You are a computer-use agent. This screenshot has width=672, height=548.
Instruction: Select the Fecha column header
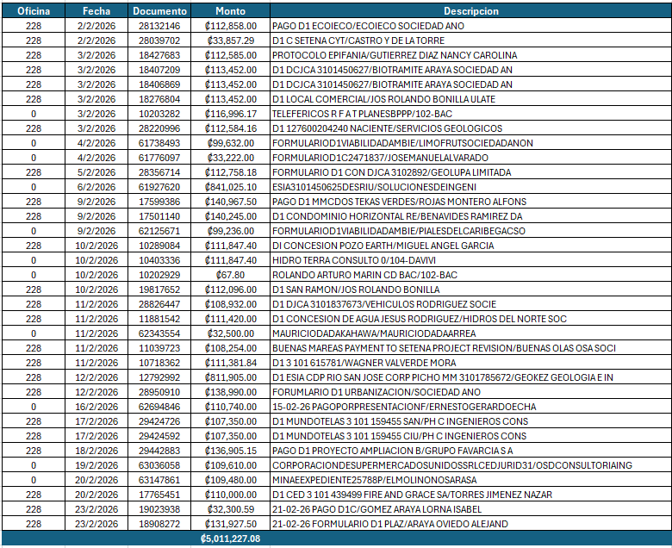pos(96,11)
